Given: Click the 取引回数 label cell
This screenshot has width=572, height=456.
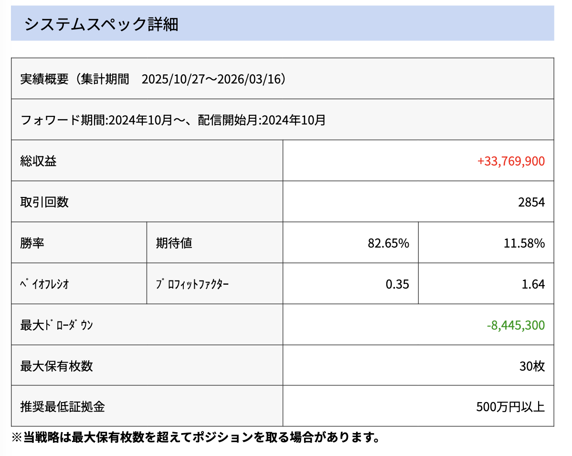Looking at the screenshot, I should click(45, 202).
